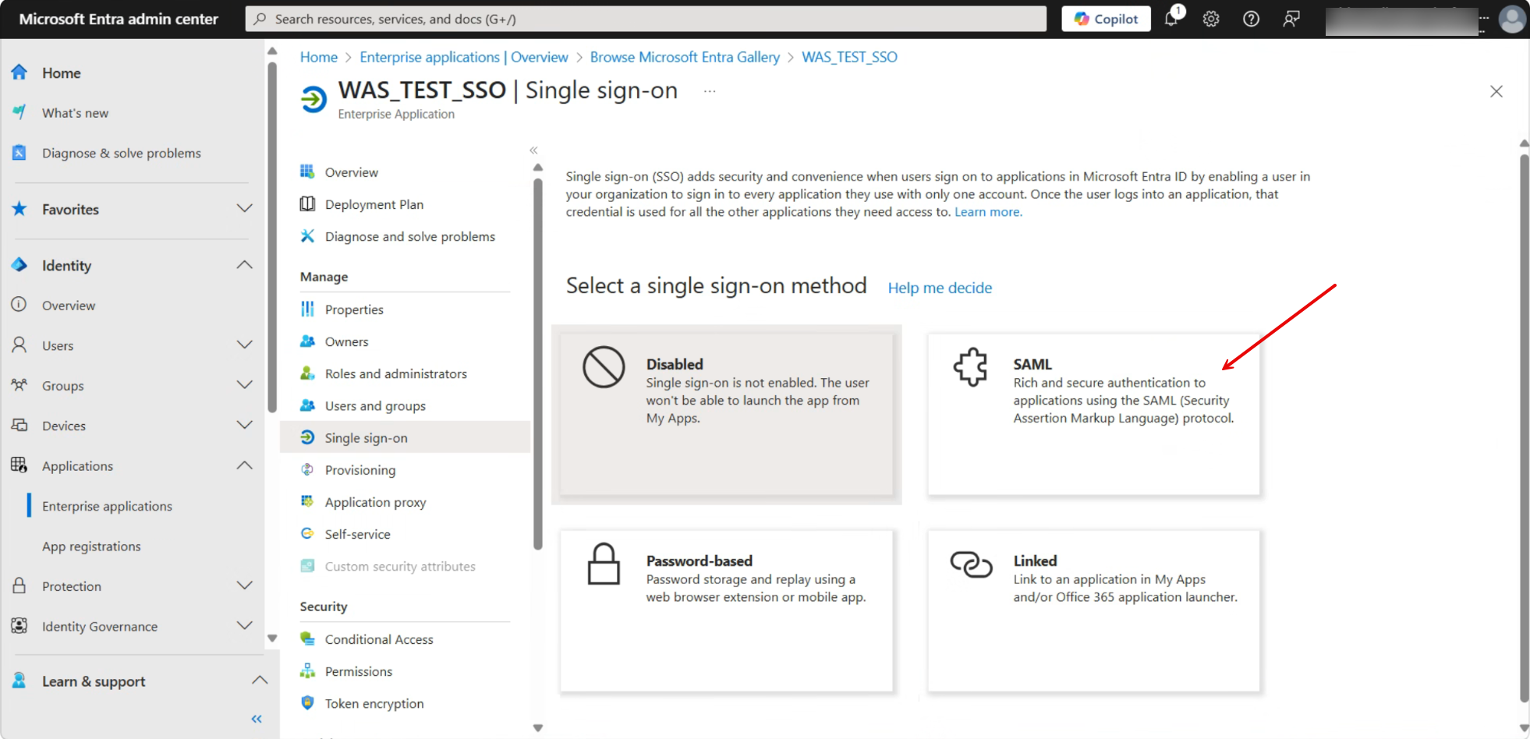Click the Password-based padlock icon
Screen dimensions: 1530x739
[x=604, y=564]
